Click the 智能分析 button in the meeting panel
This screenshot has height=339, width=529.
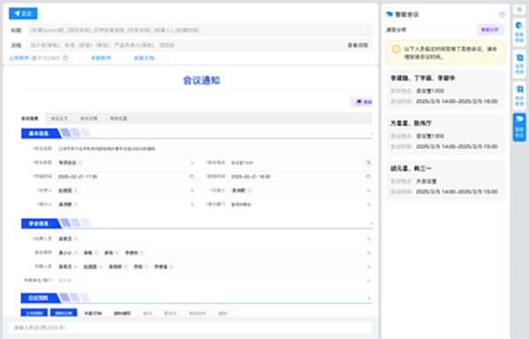point(490,30)
